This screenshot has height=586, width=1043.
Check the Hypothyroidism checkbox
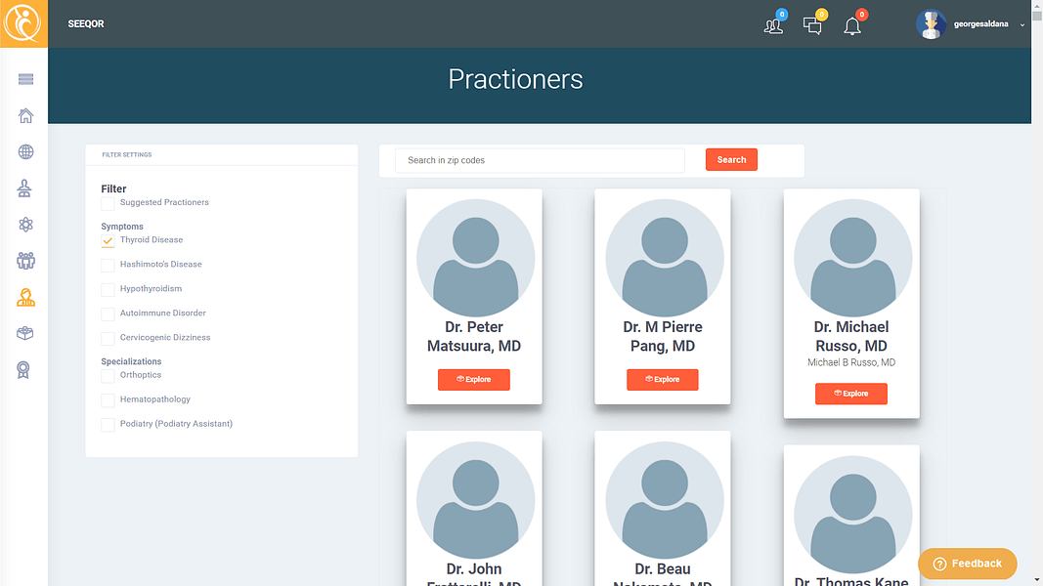point(108,290)
